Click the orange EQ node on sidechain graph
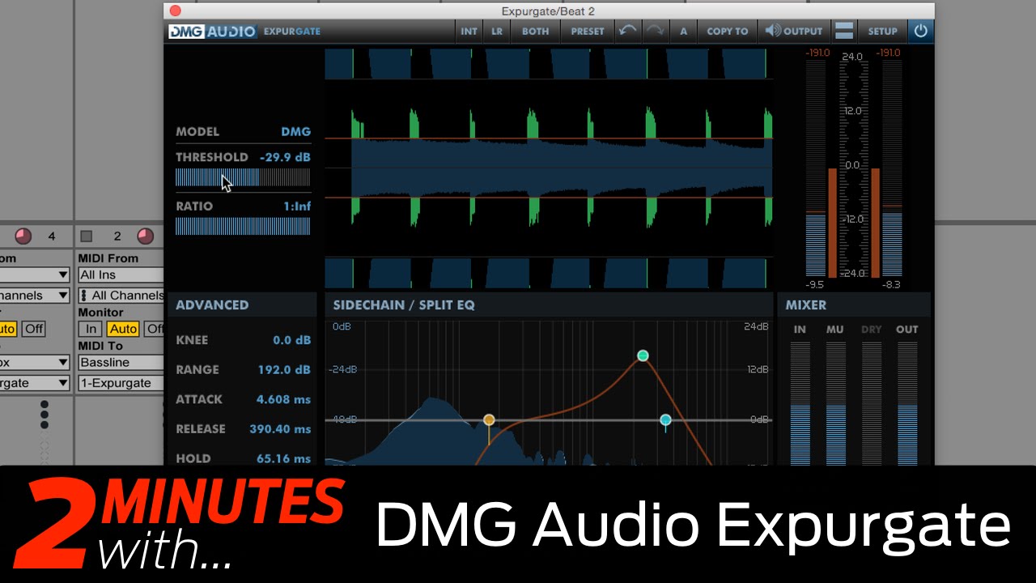 tap(489, 419)
